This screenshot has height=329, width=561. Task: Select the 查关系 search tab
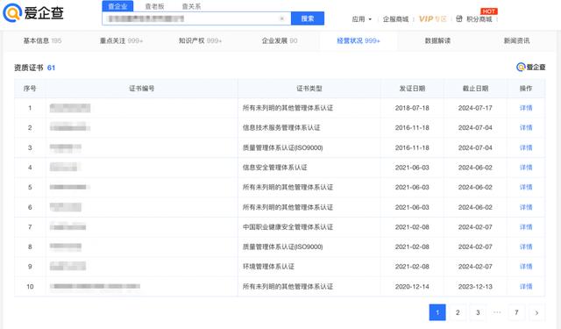click(191, 6)
